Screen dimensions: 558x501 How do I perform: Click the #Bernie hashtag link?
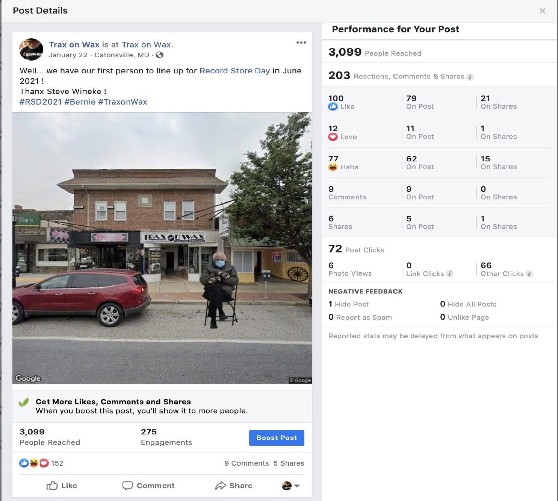[x=80, y=102]
